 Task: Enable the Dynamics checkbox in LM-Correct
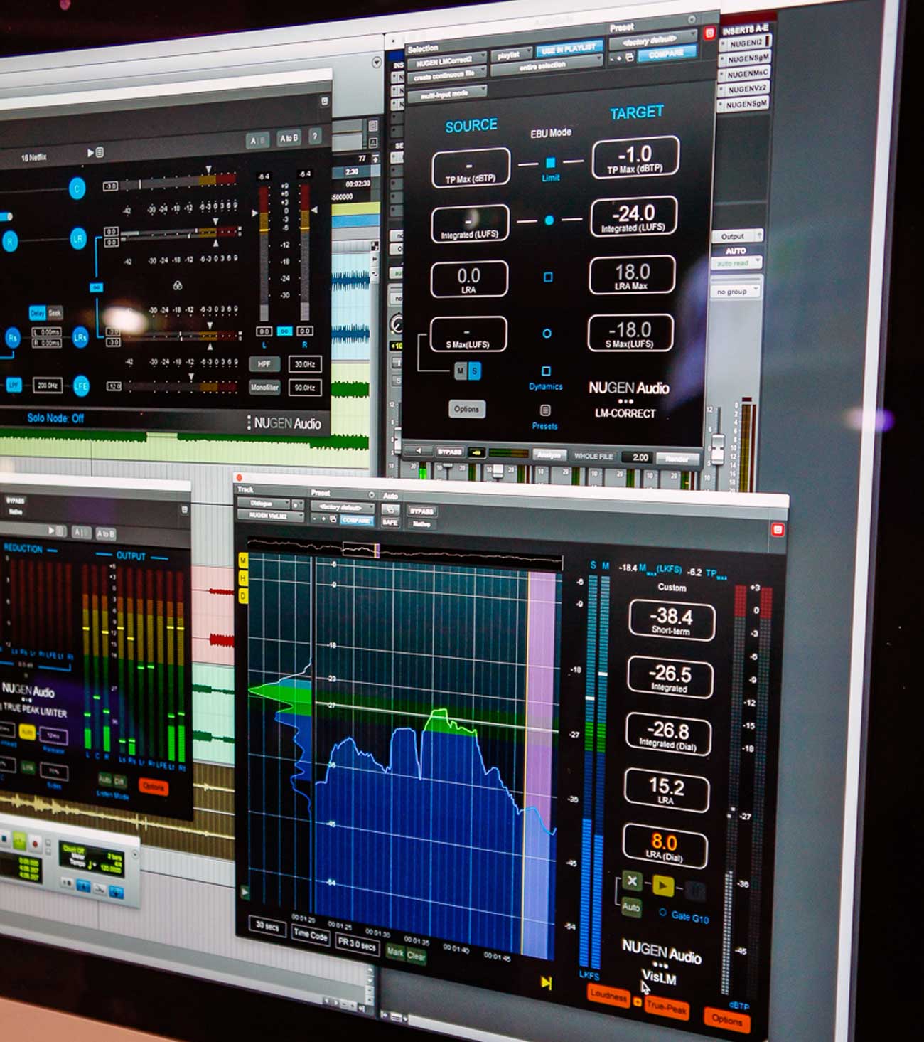pos(546,371)
